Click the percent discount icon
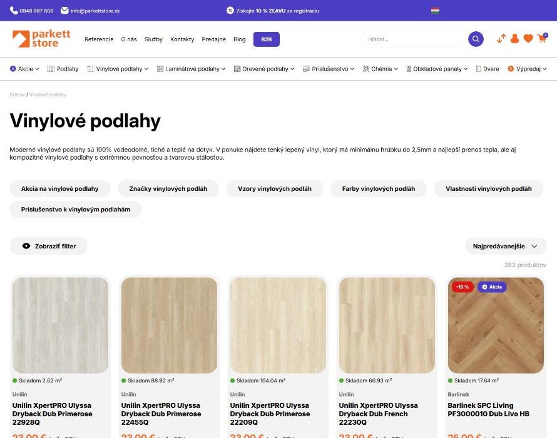557x438 pixels. click(x=230, y=11)
